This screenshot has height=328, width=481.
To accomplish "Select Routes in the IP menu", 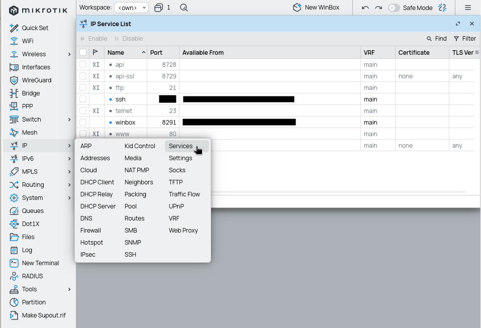I will click(x=134, y=218).
